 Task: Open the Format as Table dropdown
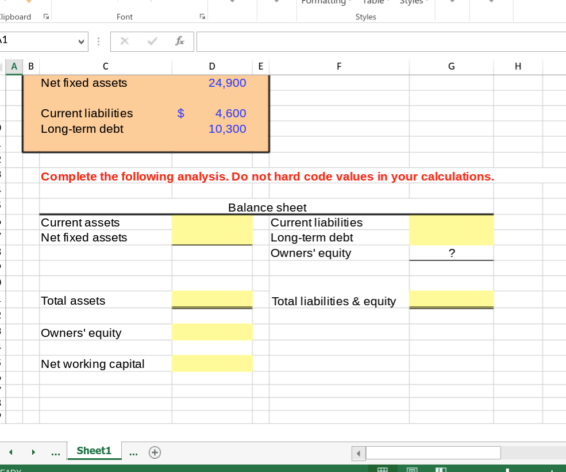click(x=374, y=2)
